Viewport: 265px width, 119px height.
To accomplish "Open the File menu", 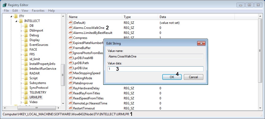I will click(x=6, y=11).
